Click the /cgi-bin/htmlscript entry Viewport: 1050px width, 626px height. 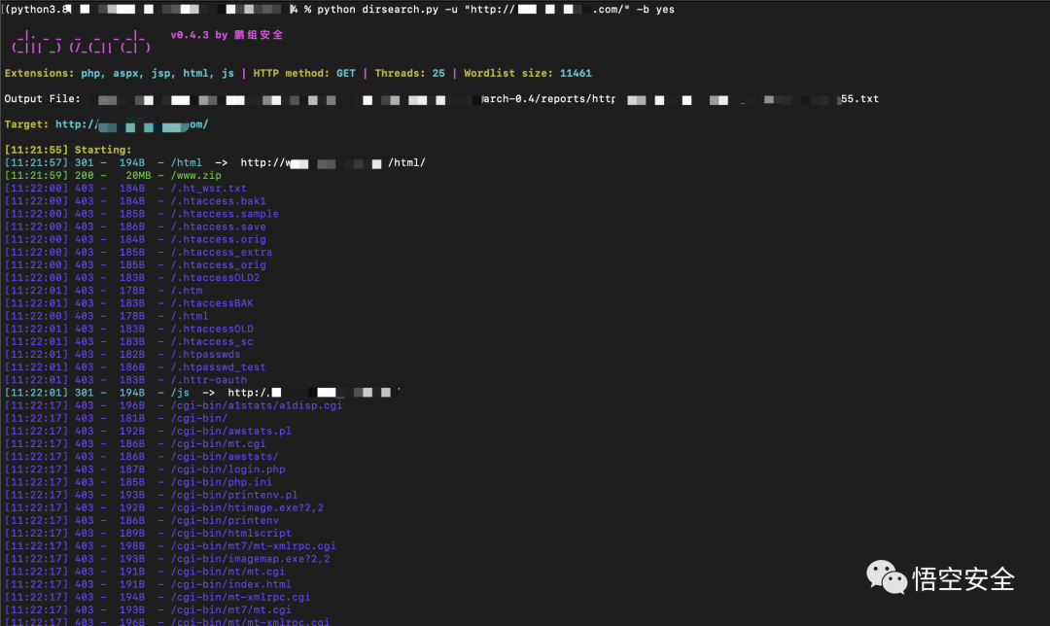pyautogui.click(x=231, y=533)
